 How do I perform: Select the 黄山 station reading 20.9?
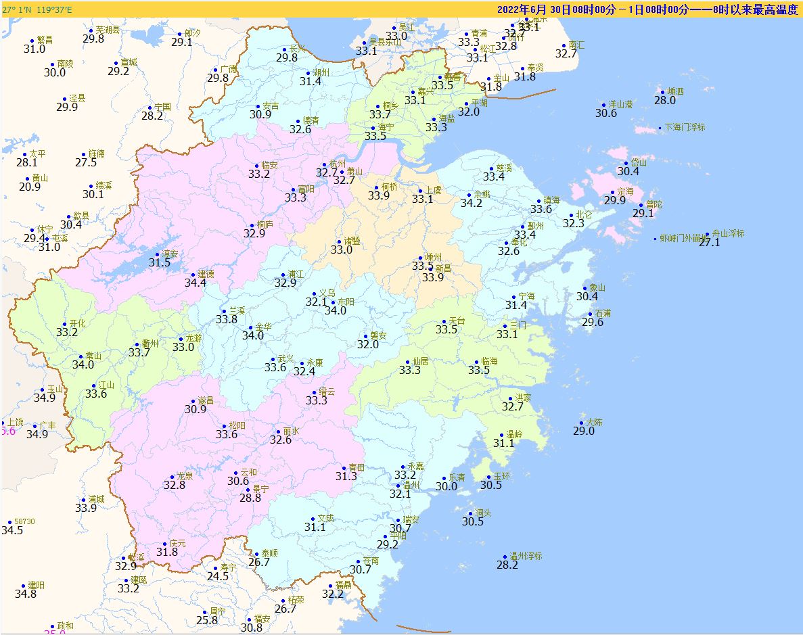coord(30,187)
